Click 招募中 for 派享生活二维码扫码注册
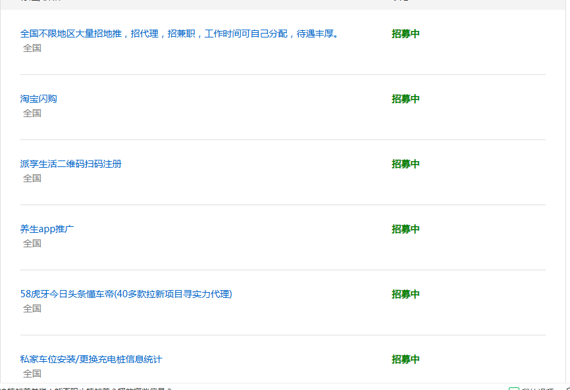The image size is (570, 390). 404,164
